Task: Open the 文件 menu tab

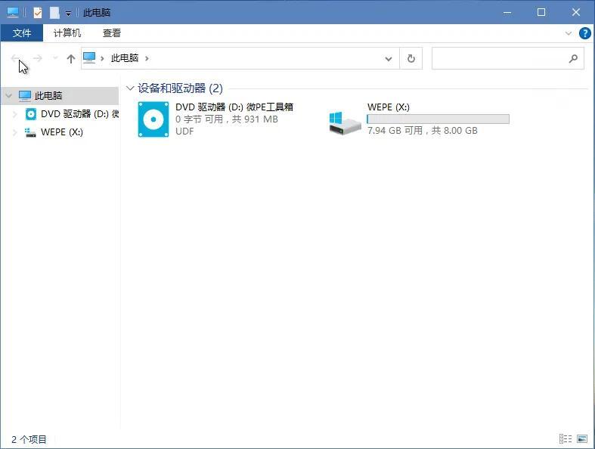Action: point(22,33)
